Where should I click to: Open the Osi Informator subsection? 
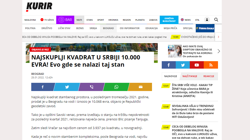pyautogui.click(x=129, y=28)
